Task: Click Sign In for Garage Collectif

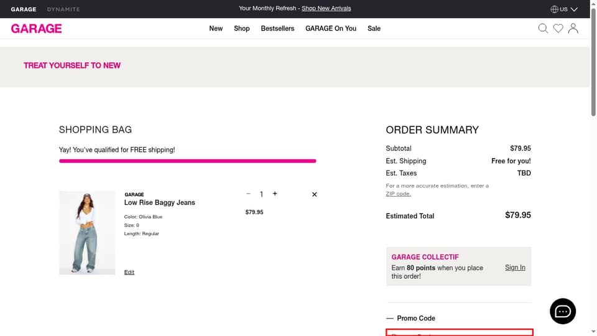Action: coord(515,268)
